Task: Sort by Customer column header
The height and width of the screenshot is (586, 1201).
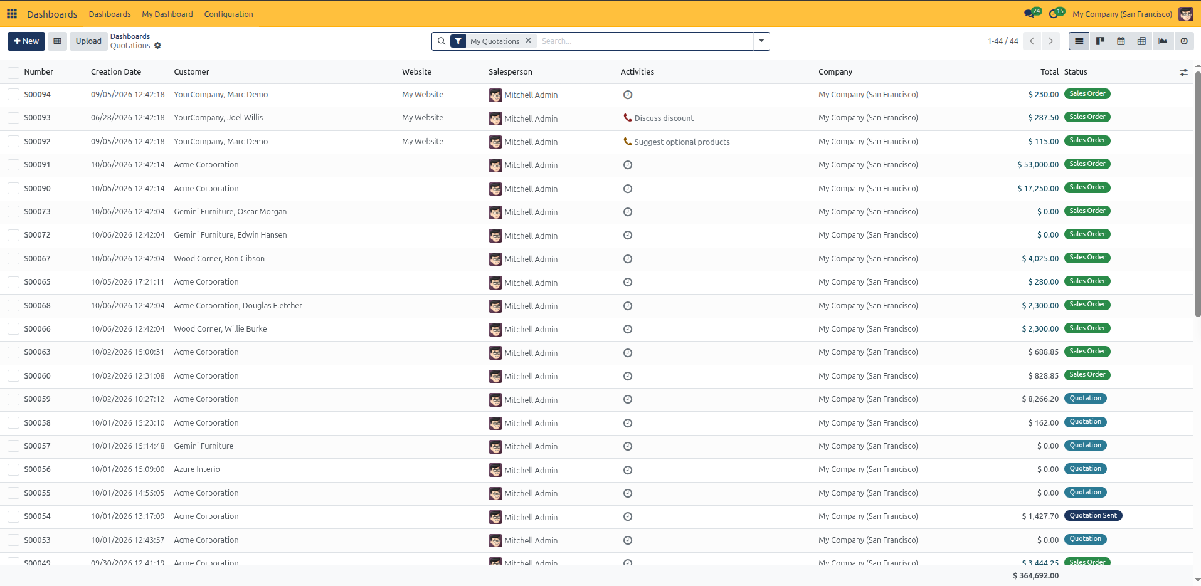Action: (191, 72)
